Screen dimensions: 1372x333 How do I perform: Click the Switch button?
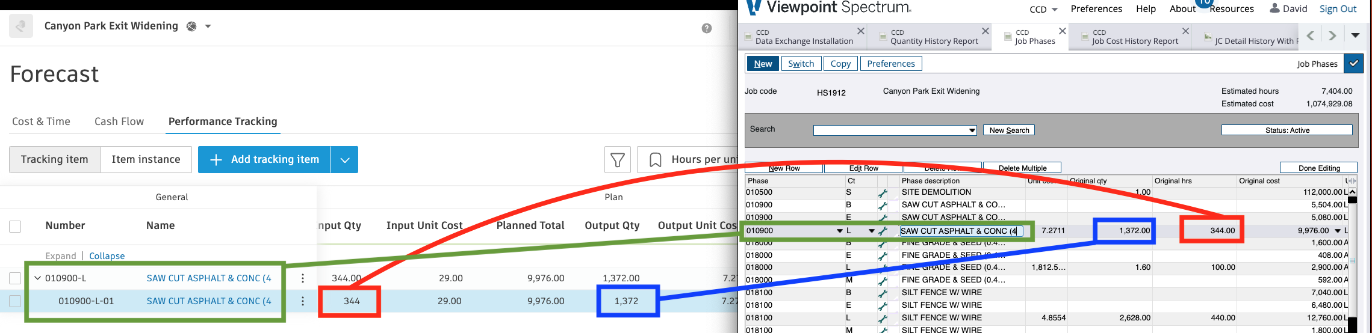(801, 64)
